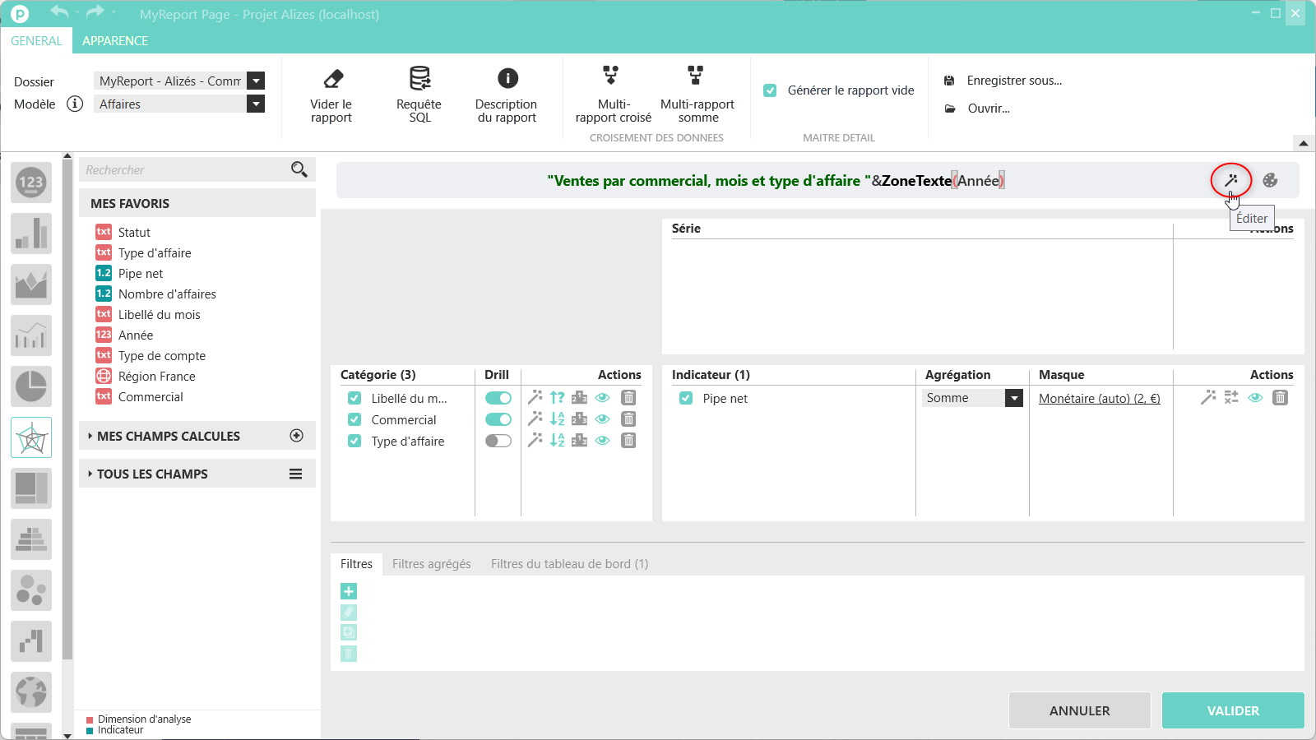Open Monétaire (auto) mask link

1100,399
